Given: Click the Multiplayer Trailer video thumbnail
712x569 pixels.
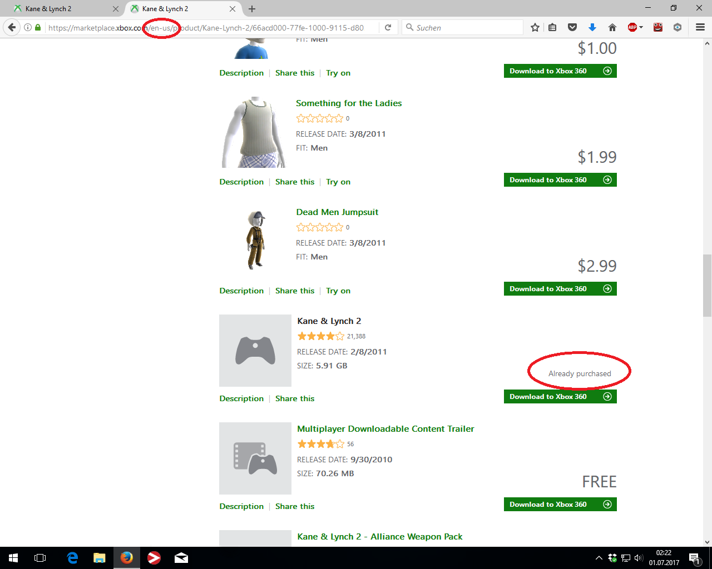Looking at the screenshot, I should coord(255,458).
